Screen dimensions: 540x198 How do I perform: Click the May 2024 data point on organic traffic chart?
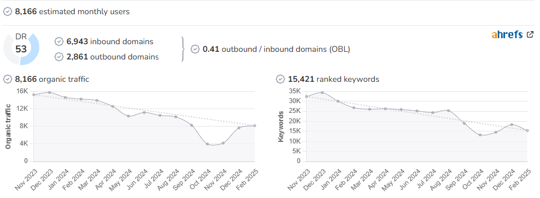pyautogui.click(x=128, y=116)
